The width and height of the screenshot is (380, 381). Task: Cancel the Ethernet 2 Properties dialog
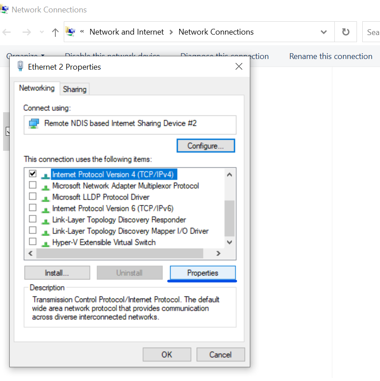pyautogui.click(x=221, y=354)
